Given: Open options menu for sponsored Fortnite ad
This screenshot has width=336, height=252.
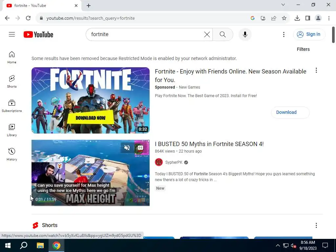Looking at the screenshot, I should coord(316,70).
